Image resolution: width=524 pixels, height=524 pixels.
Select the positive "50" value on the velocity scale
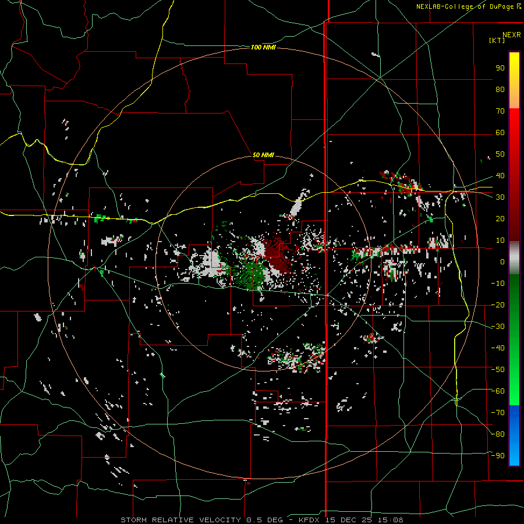tap(500, 154)
